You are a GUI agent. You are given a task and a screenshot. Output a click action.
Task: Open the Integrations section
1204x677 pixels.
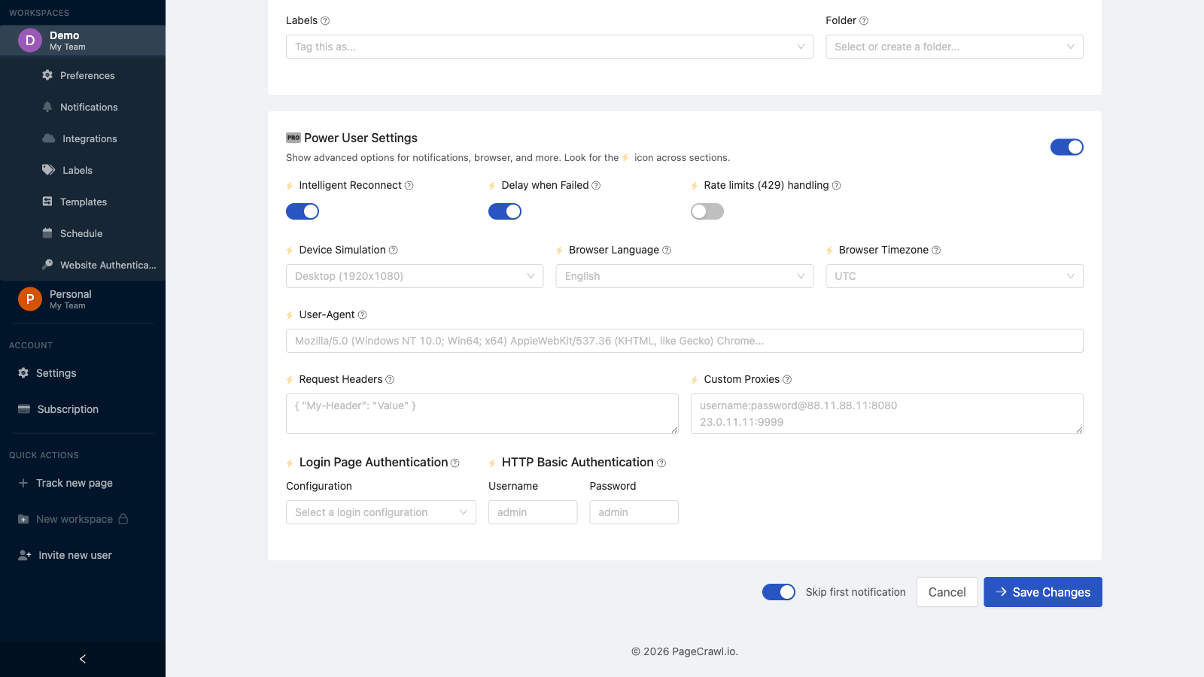[x=89, y=138]
